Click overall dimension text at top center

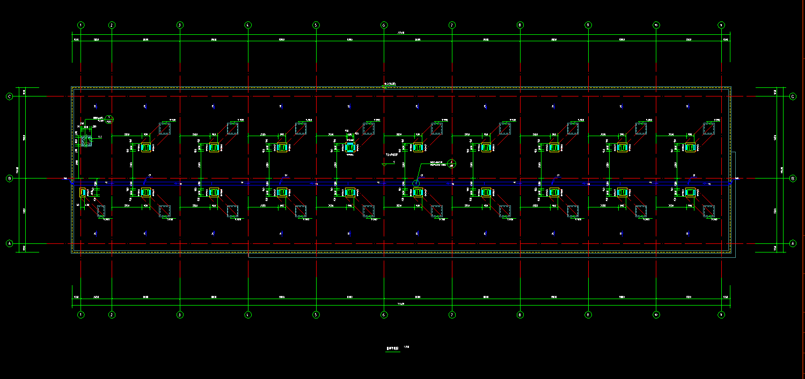(x=401, y=33)
